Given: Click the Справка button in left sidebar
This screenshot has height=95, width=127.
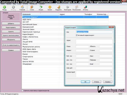Looking at the screenshot, I should (11, 50).
